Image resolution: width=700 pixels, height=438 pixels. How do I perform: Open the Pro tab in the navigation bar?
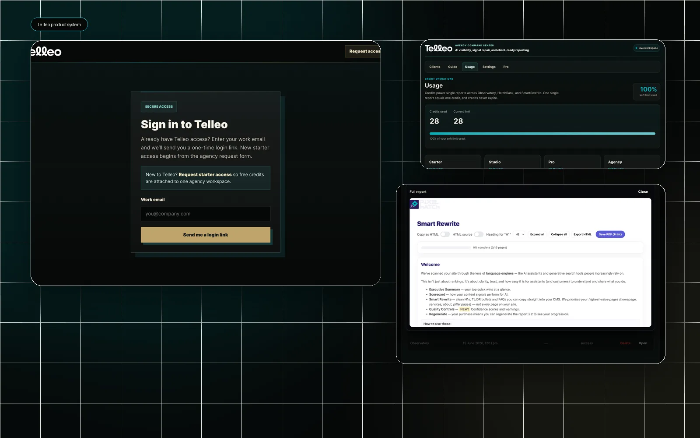coord(506,67)
